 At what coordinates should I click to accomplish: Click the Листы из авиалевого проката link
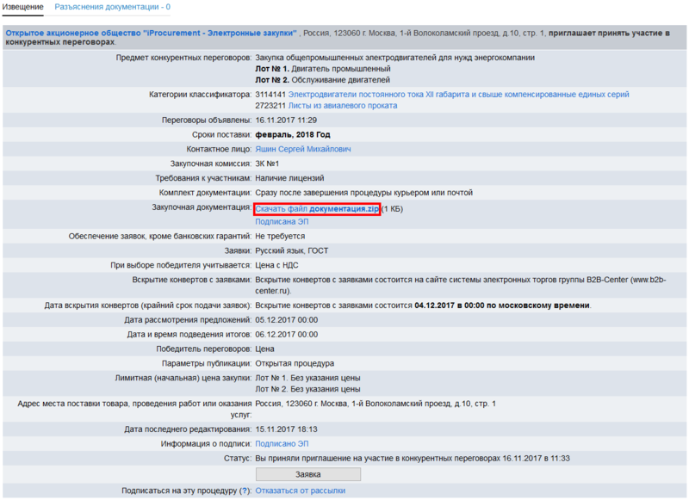coord(343,105)
